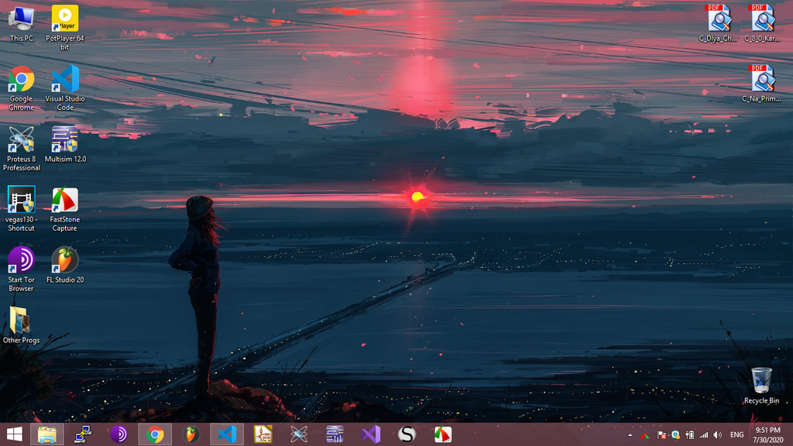Switch to VS Code in taskbar

pyautogui.click(x=227, y=434)
